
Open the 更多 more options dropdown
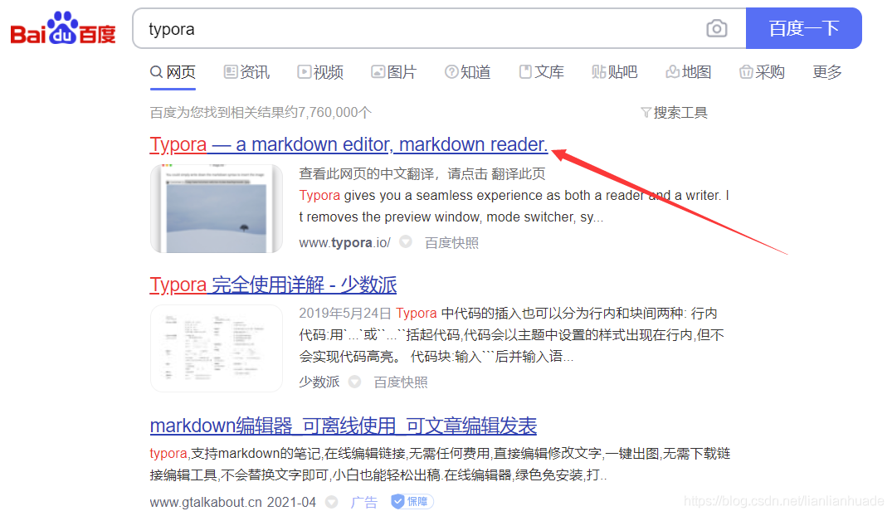(x=826, y=72)
